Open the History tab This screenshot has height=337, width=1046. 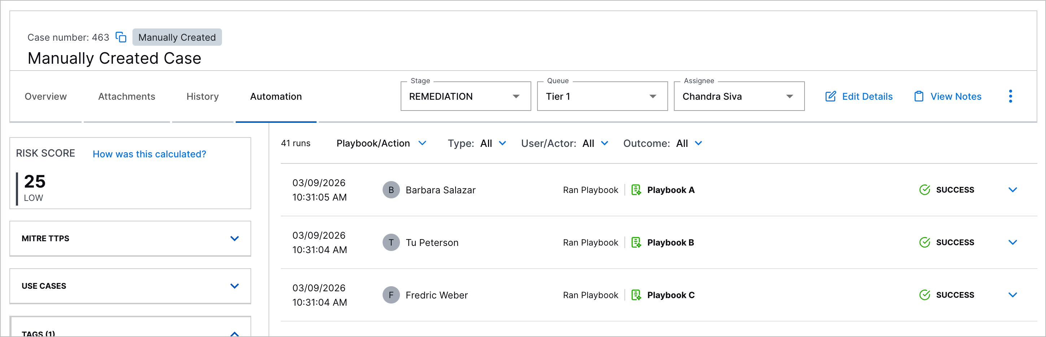pos(202,96)
